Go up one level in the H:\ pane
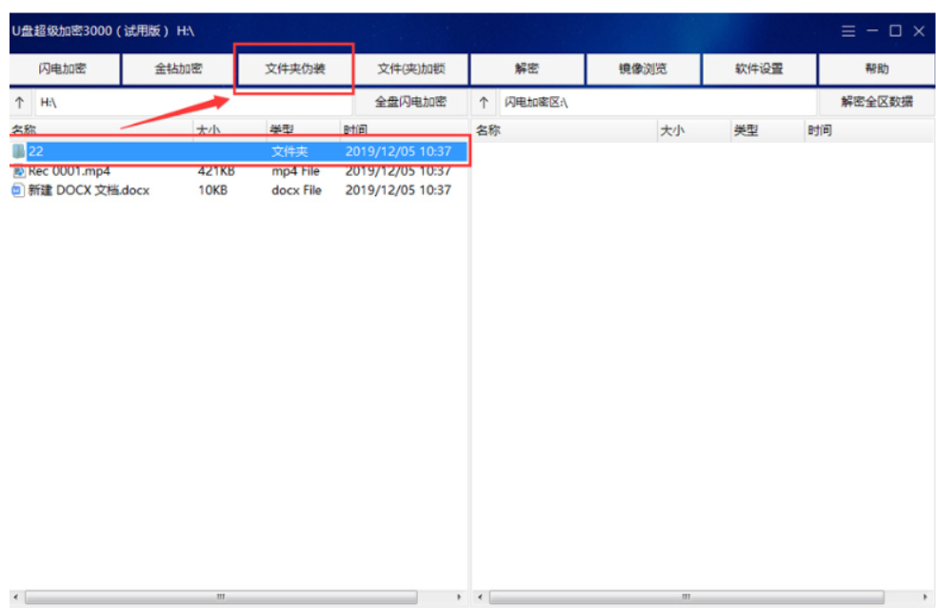Viewport: 936px width, 608px height. tap(19, 103)
